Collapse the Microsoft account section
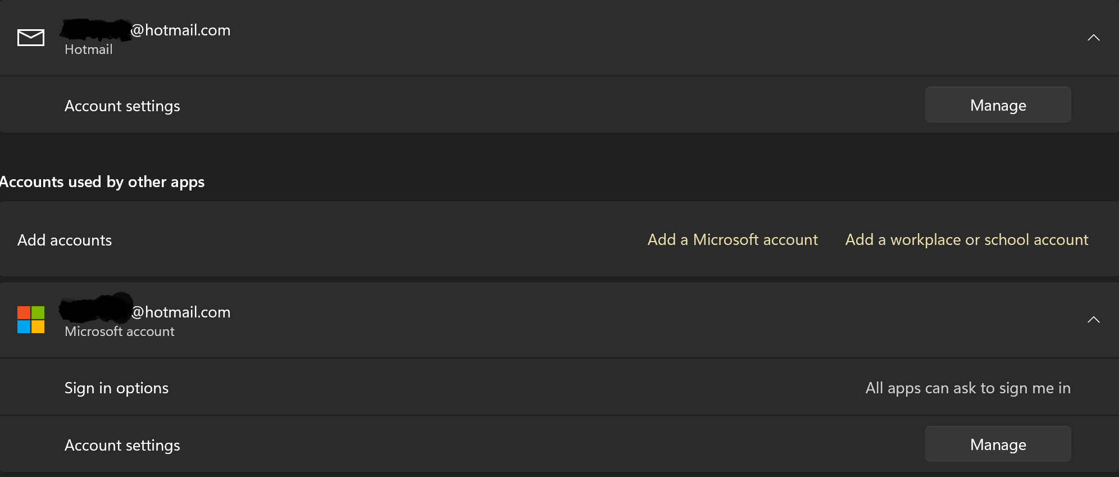1119x477 pixels. pyautogui.click(x=1093, y=320)
